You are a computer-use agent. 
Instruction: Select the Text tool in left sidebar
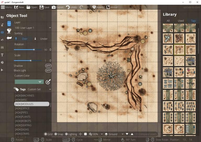point(2,55)
